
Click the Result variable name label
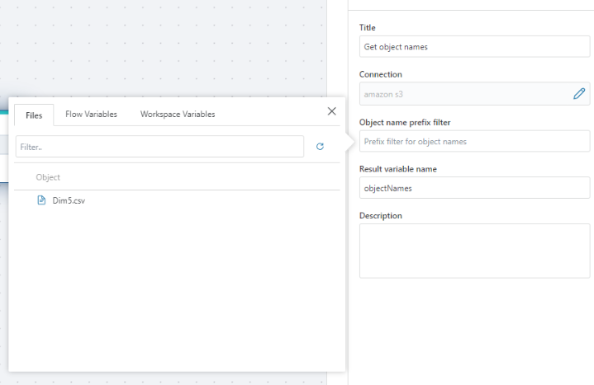point(398,169)
